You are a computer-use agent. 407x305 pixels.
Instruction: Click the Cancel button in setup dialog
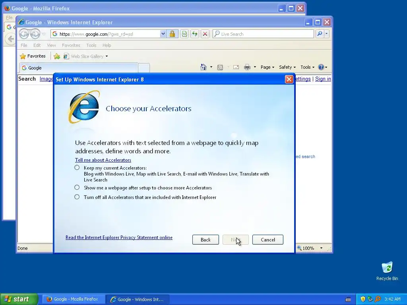268,239
